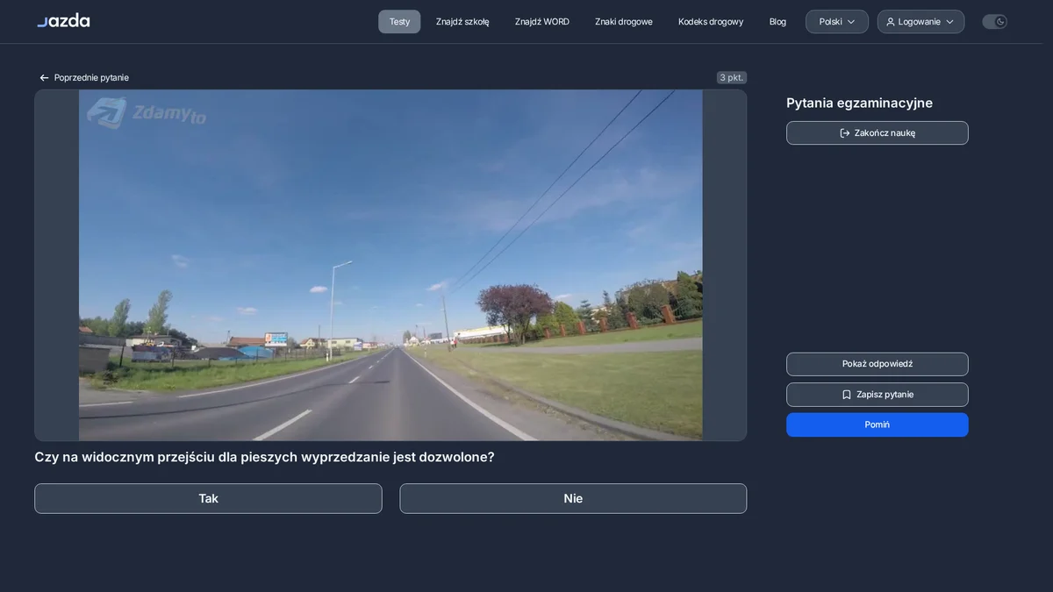Open Kodeks drogowy section
This screenshot has height=592, width=1053.
tap(711, 22)
